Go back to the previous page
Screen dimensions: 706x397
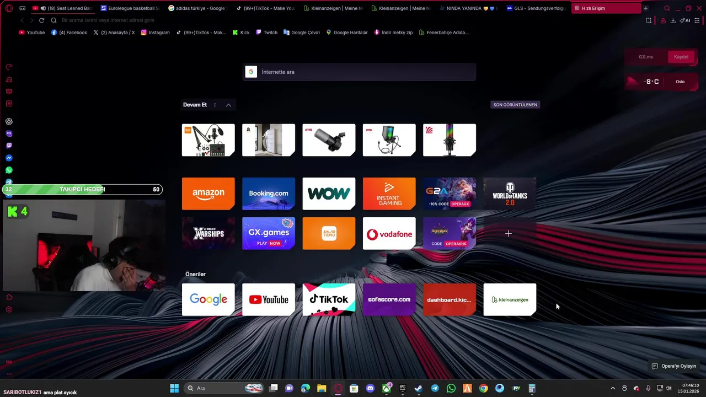(x=22, y=20)
